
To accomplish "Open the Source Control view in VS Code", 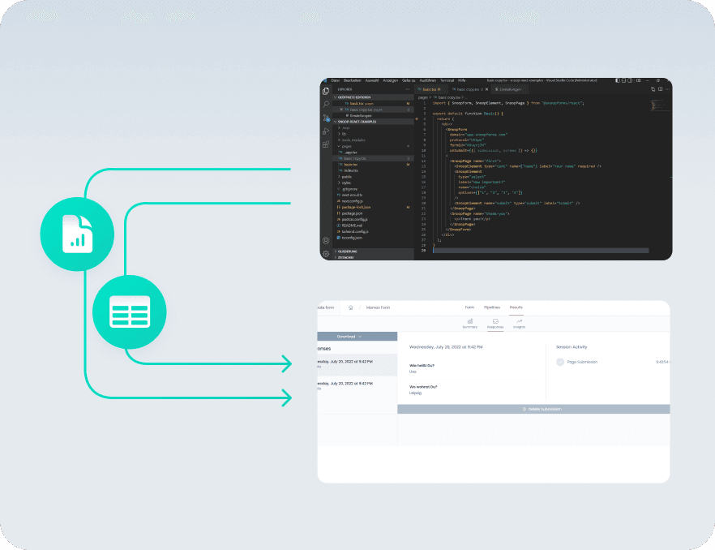I will tap(326, 118).
